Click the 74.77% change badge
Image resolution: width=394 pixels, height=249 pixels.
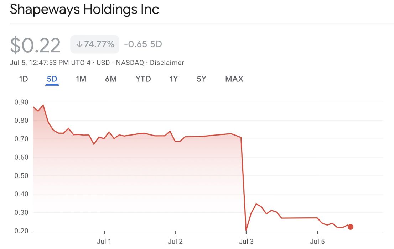(95, 44)
